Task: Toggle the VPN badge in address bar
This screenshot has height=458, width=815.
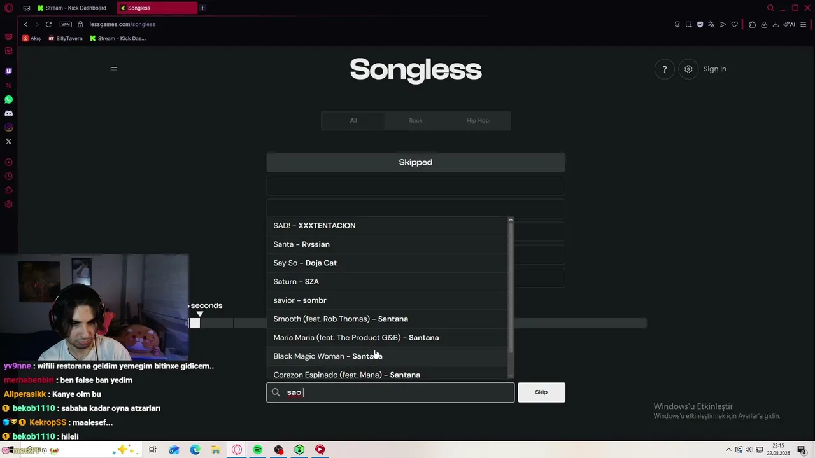Action: (x=66, y=24)
